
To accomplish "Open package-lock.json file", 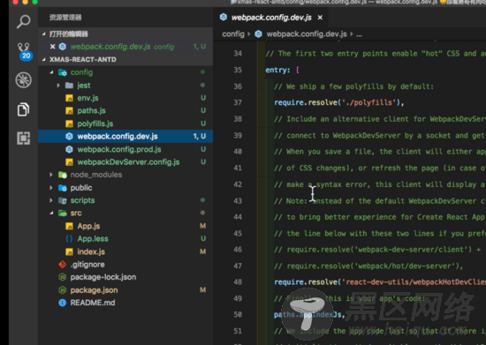I will (103, 277).
